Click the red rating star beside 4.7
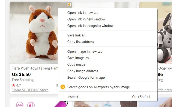This screenshot has width=172, height=107. 14,85
